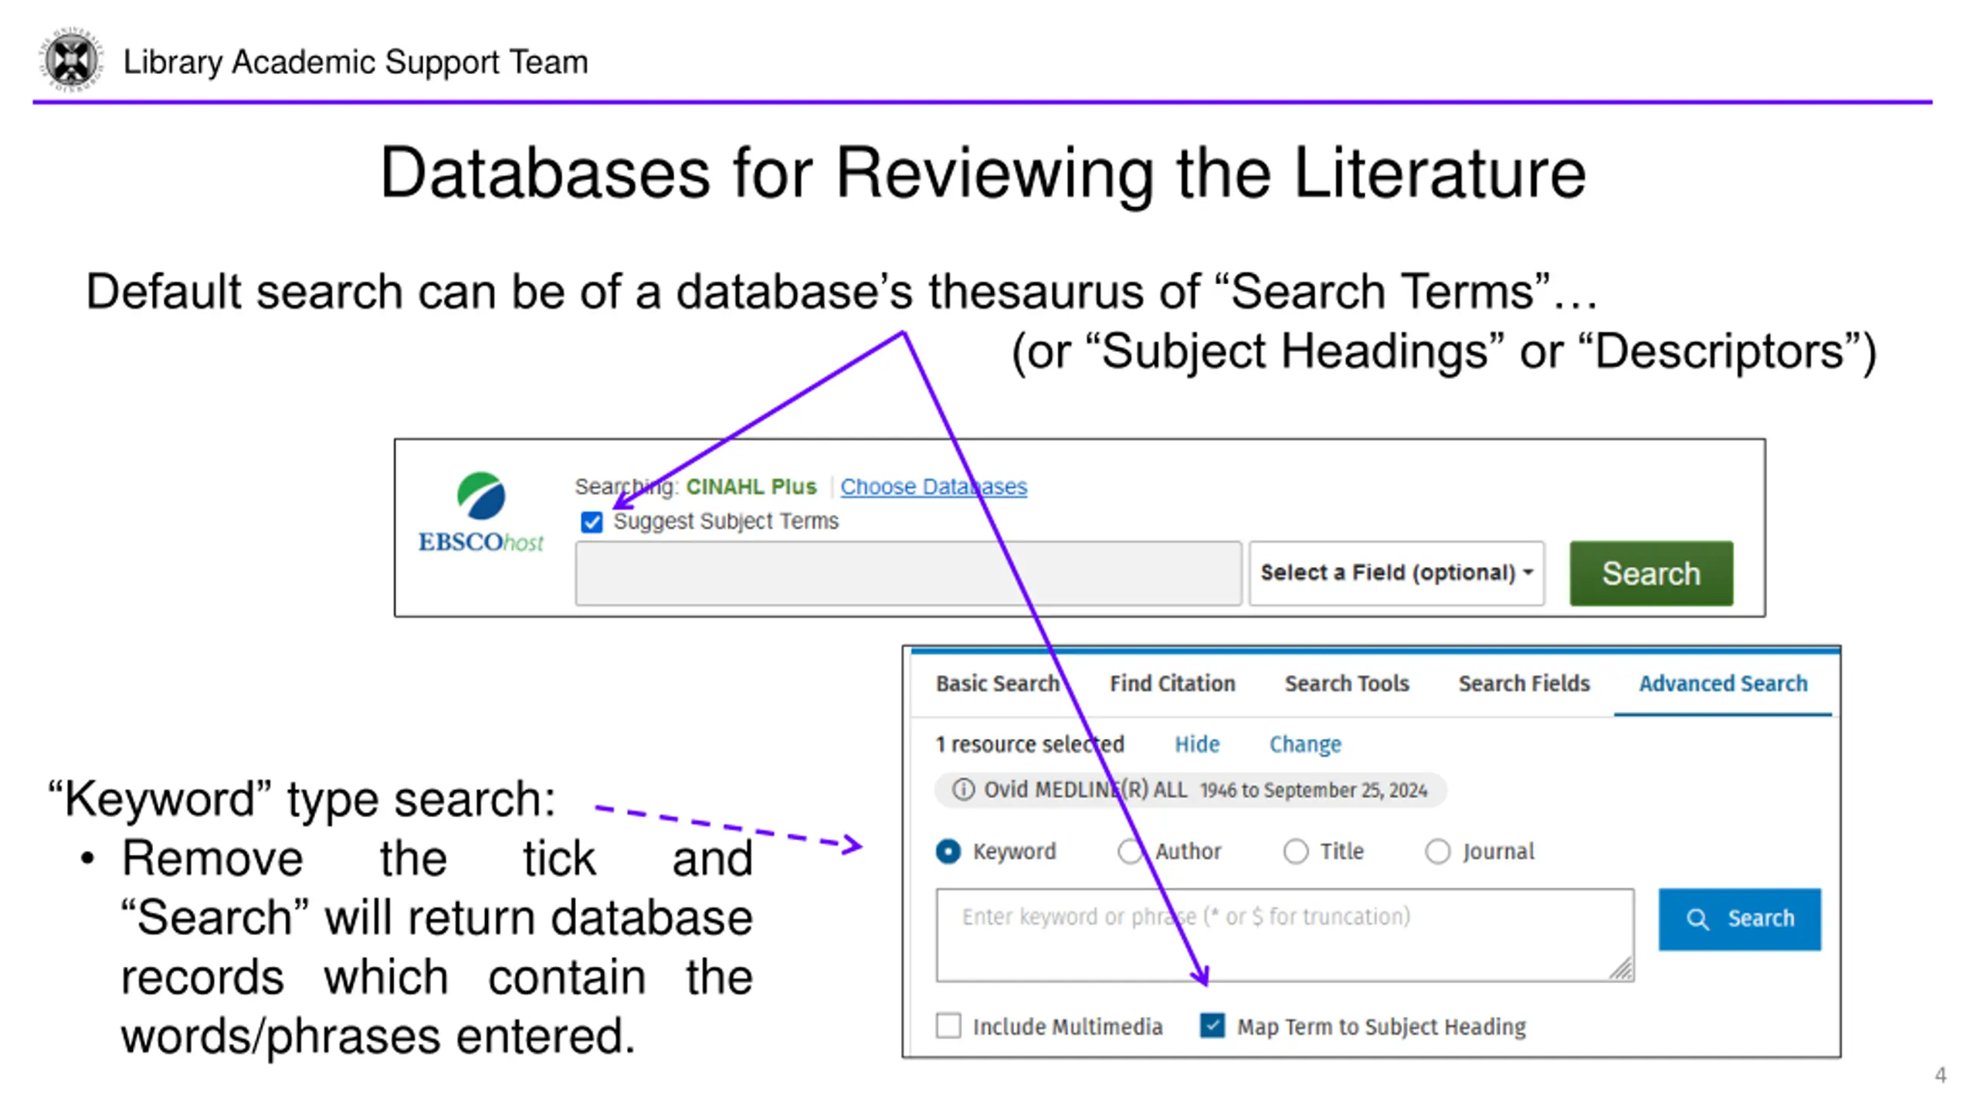
Task: Click the CINAHL Plus database name
Action: coord(751,486)
